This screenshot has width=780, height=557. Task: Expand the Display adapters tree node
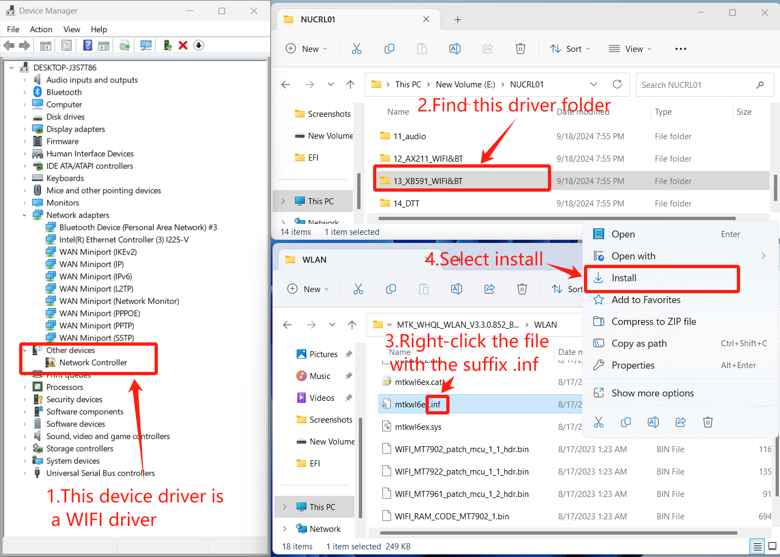25,129
